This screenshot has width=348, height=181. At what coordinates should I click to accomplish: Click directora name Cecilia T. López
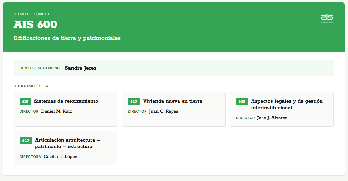(x=60, y=157)
